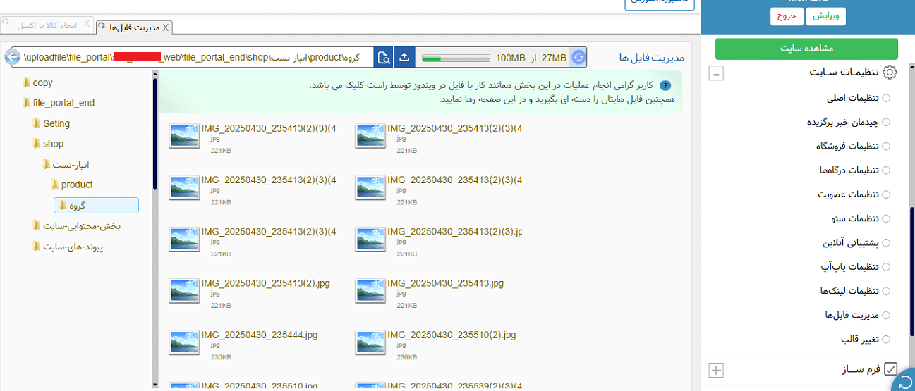Select the thumbnail of IMG_20250430_235444.jpg
The height and width of the screenshot is (391, 915).
coord(183,342)
